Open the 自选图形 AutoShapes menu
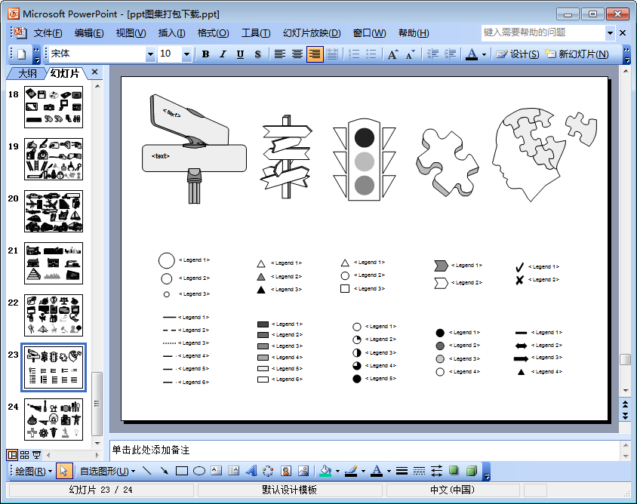Image resolution: width=637 pixels, height=504 pixels. tap(107, 471)
